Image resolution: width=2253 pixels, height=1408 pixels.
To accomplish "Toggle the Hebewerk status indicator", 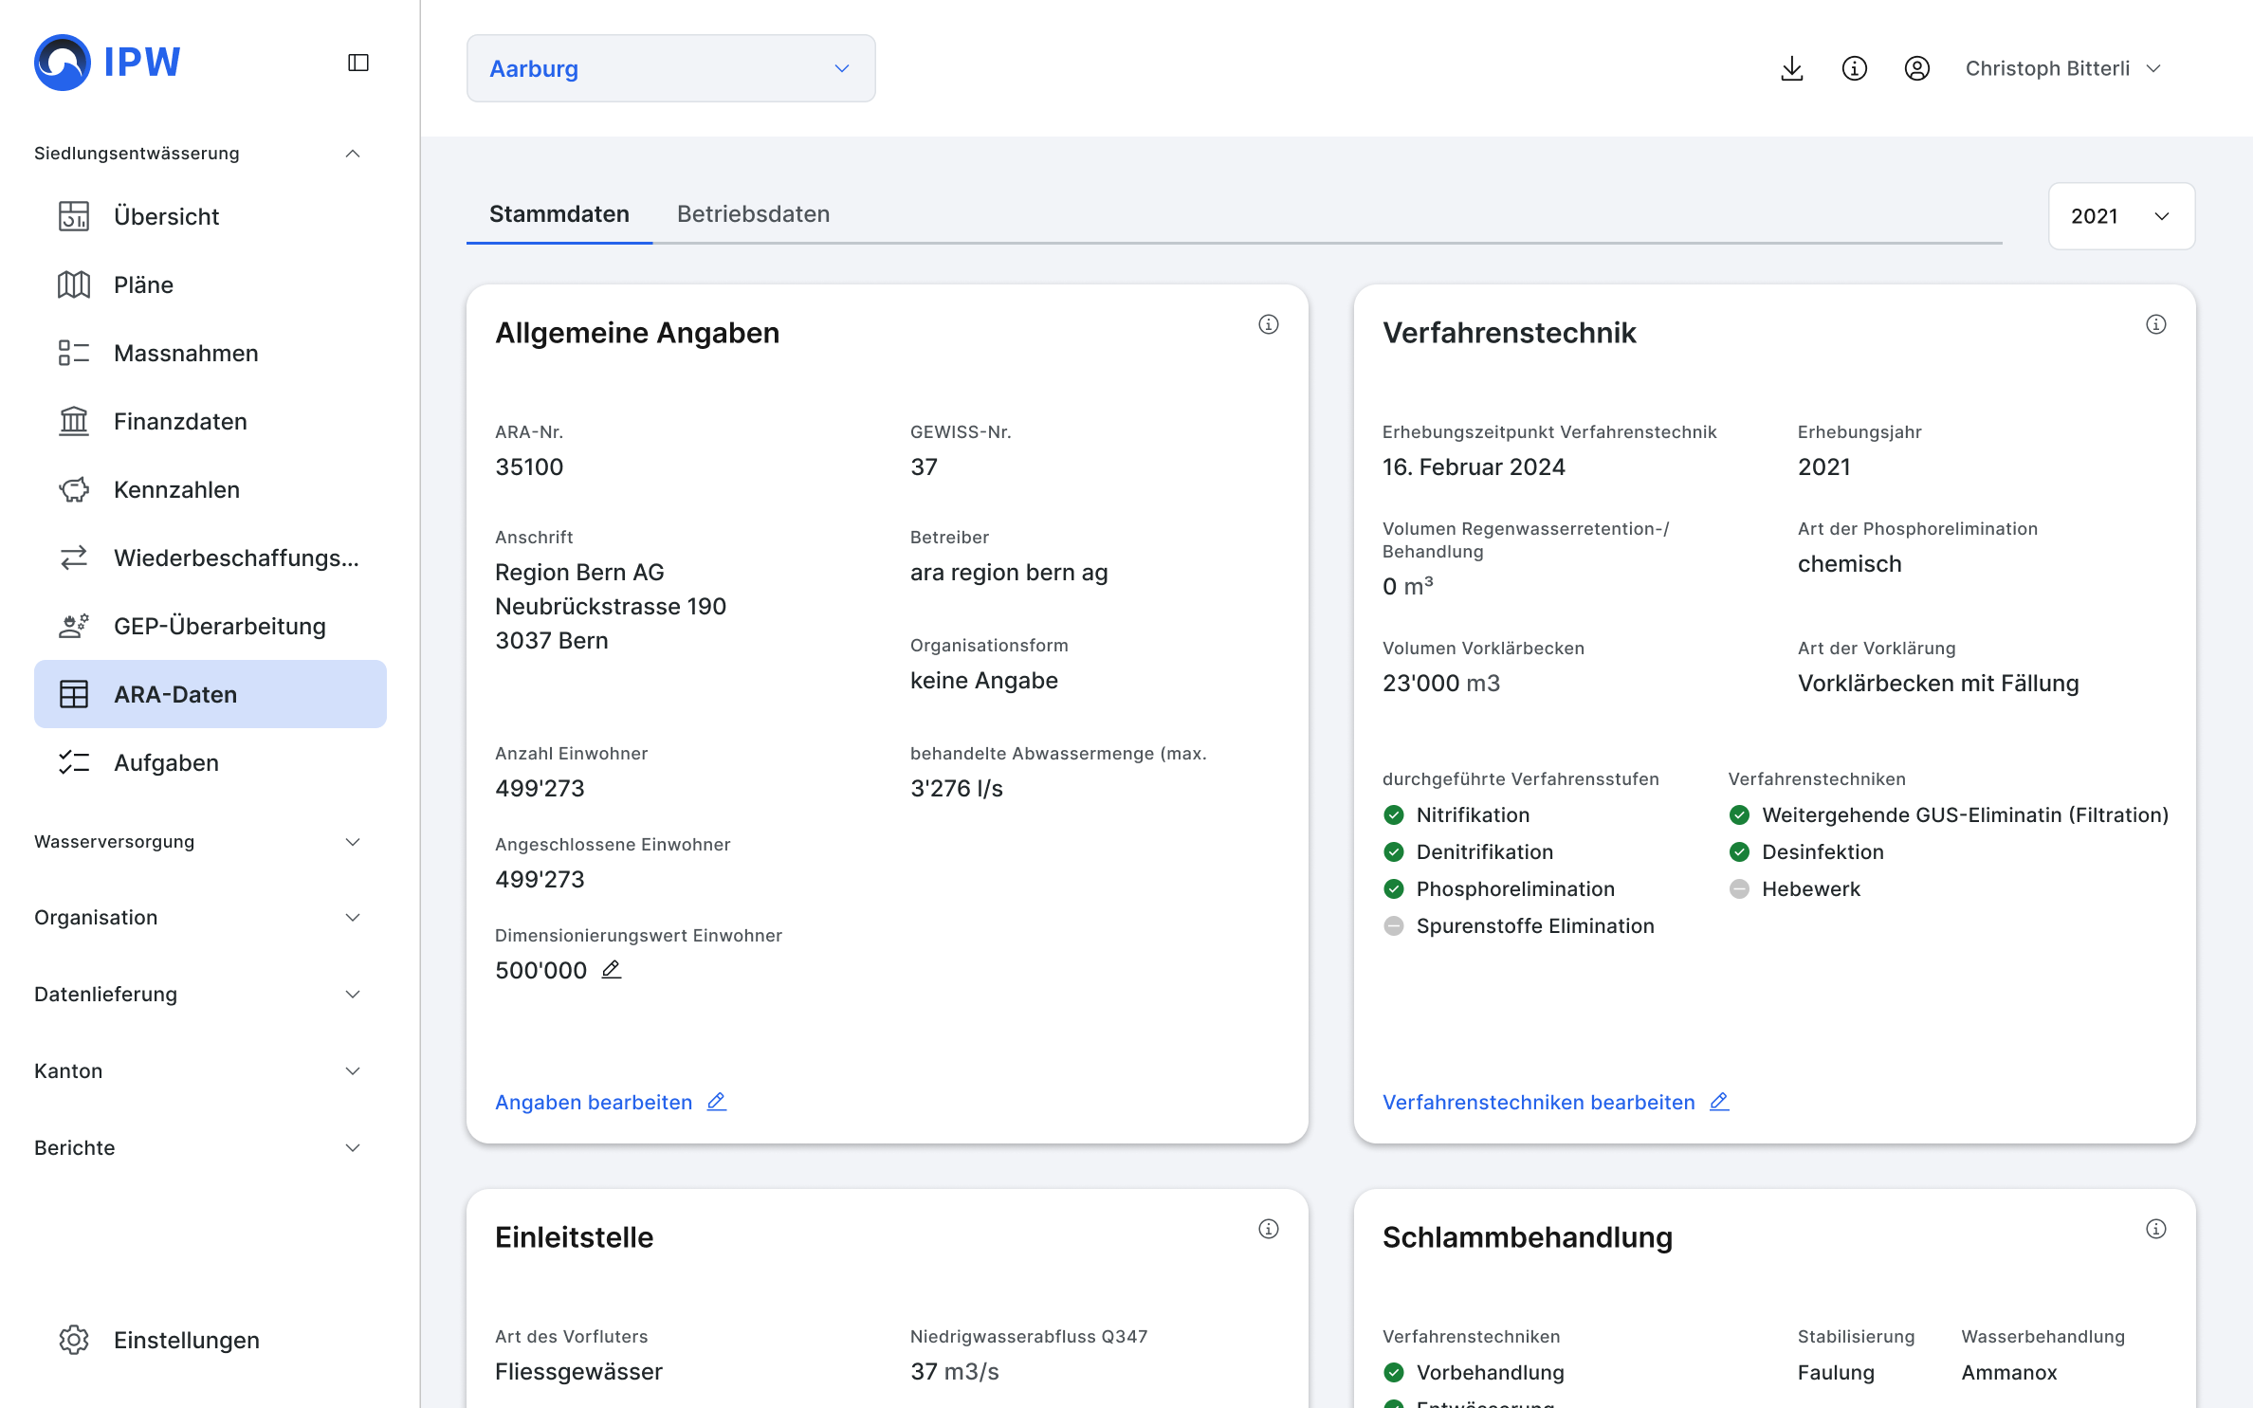I will (1739, 888).
